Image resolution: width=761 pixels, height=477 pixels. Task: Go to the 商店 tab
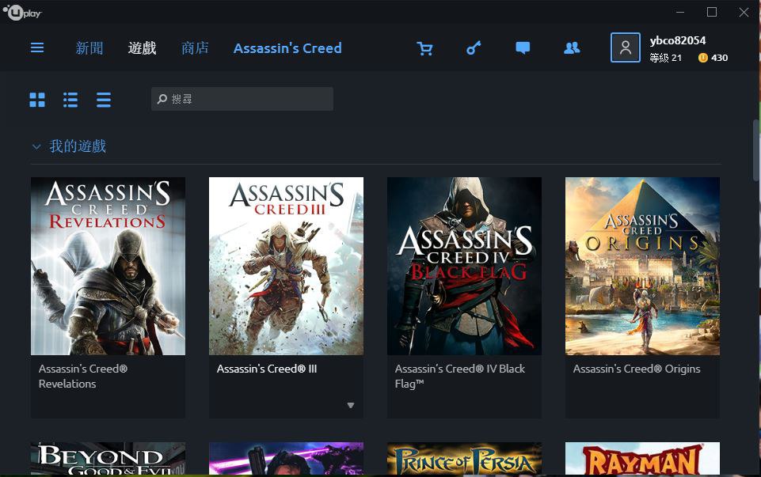click(x=195, y=48)
